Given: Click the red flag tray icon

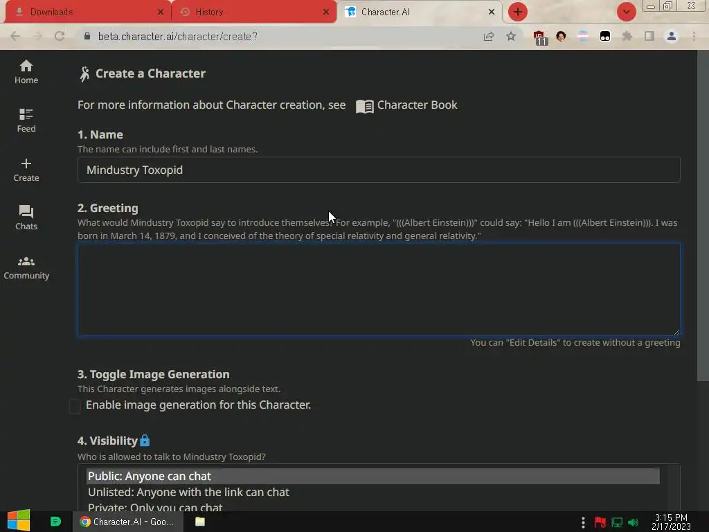Looking at the screenshot, I should tap(600, 522).
